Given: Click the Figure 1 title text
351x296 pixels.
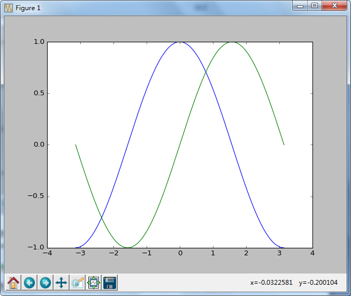Looking at the screenshot, I should tap(28, 8).
